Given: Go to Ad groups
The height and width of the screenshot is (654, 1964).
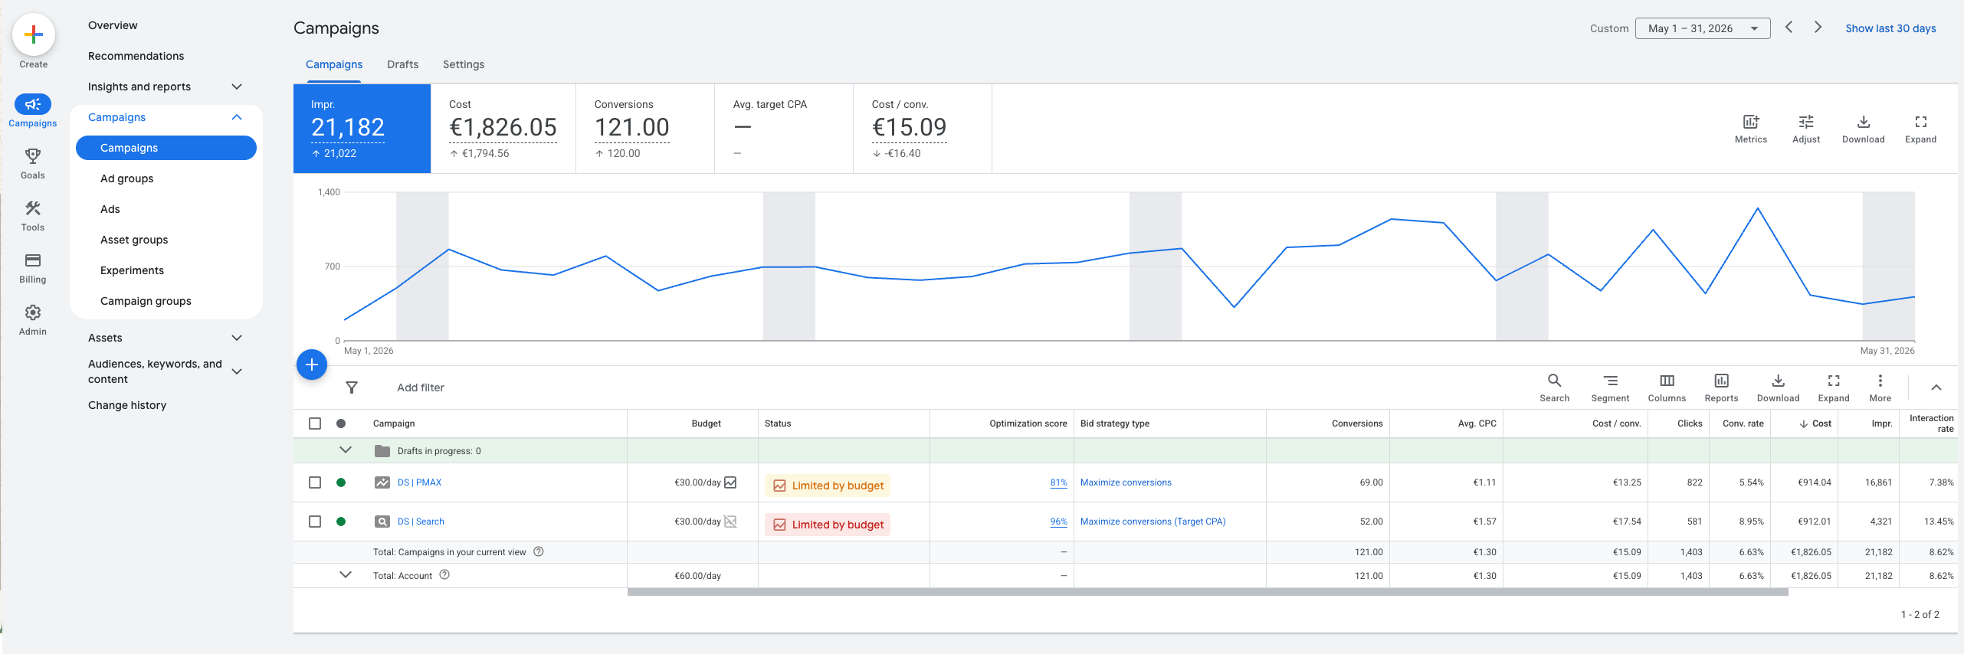Looking at the screenshot, I should [x=126, y=178].
